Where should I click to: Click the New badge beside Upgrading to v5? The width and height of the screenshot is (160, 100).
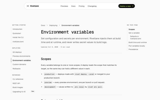click(33, 91)
